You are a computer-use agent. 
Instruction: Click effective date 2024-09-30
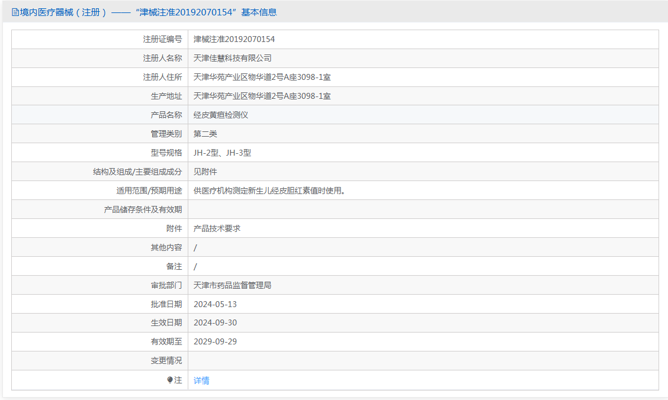215,322
